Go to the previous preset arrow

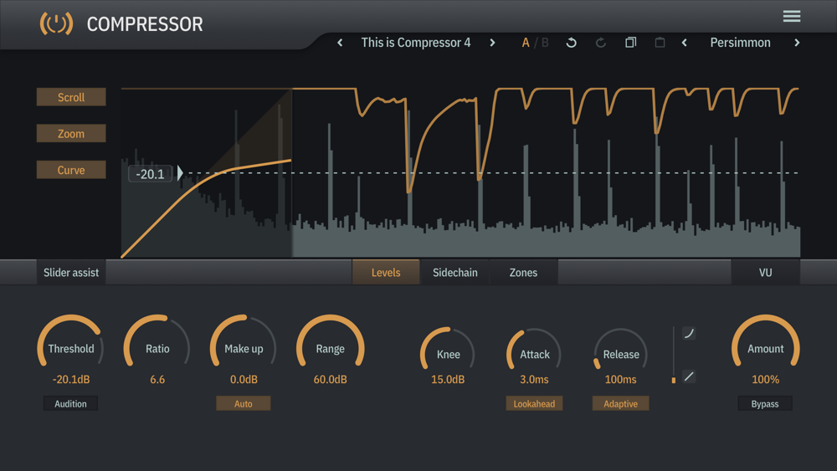pyautogui.click(x=340, y=43)
